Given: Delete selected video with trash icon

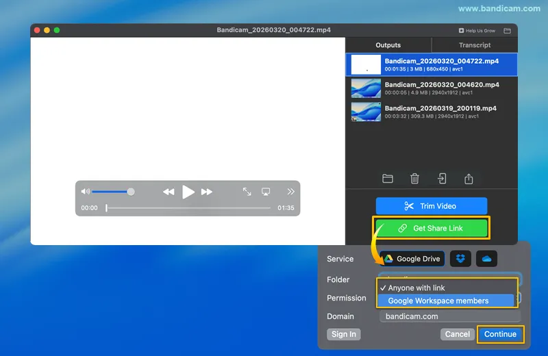Looking at the screenshot, I should pos(414,179).
